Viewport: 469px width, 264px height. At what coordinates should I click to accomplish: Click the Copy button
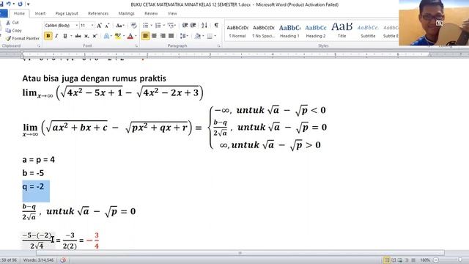pyautogui.click(x=14, y=31)
